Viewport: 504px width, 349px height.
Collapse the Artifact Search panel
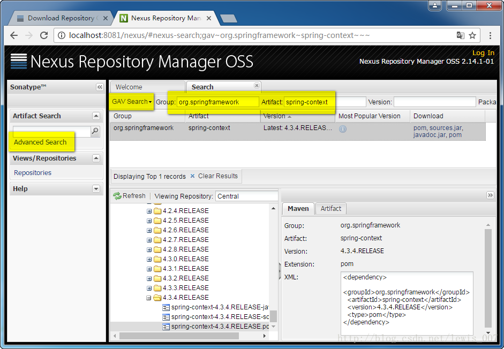[96, 116]
